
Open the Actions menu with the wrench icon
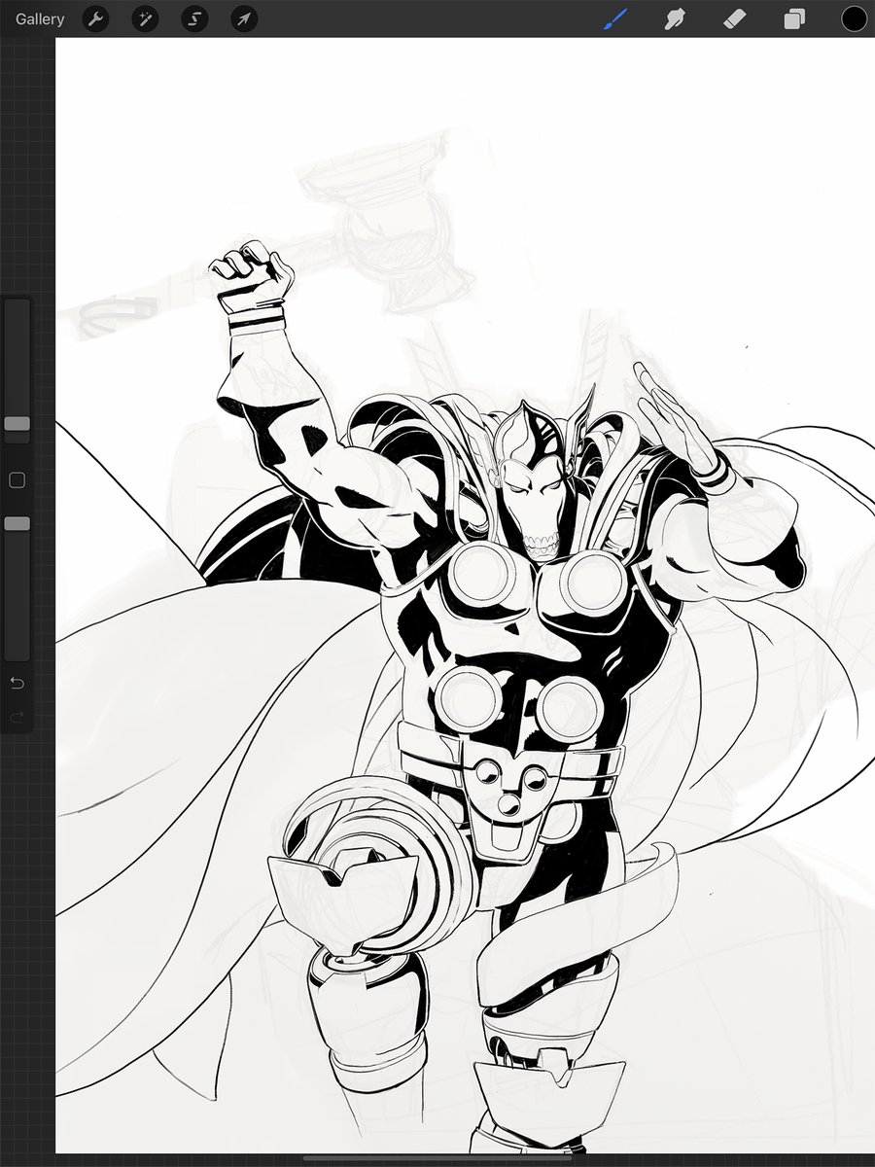click(x=95, y=18)
